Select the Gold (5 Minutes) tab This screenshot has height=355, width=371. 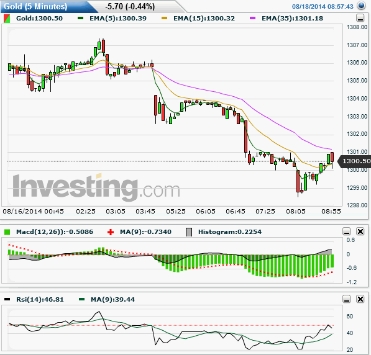coord(35,6)
